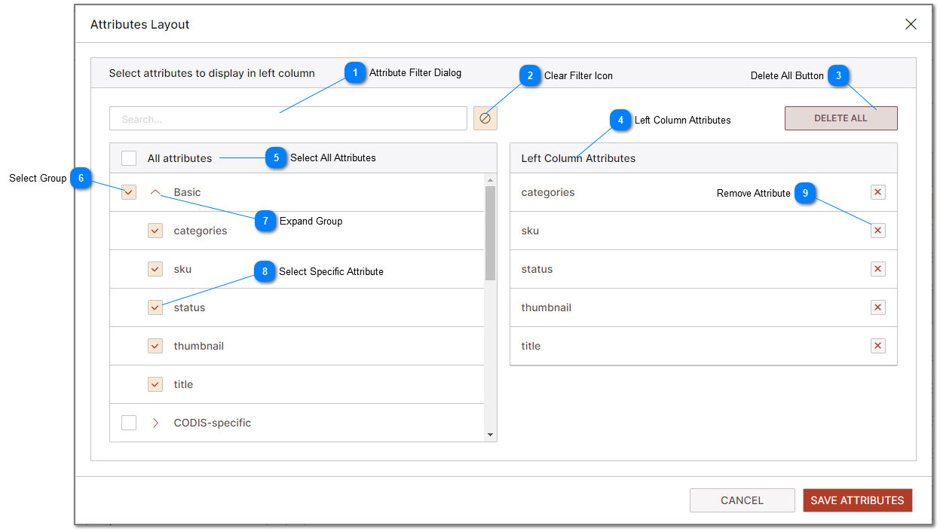Uncheck the Basic group checkbox
This screenshot has height=532, width=940.
(129, 192)
